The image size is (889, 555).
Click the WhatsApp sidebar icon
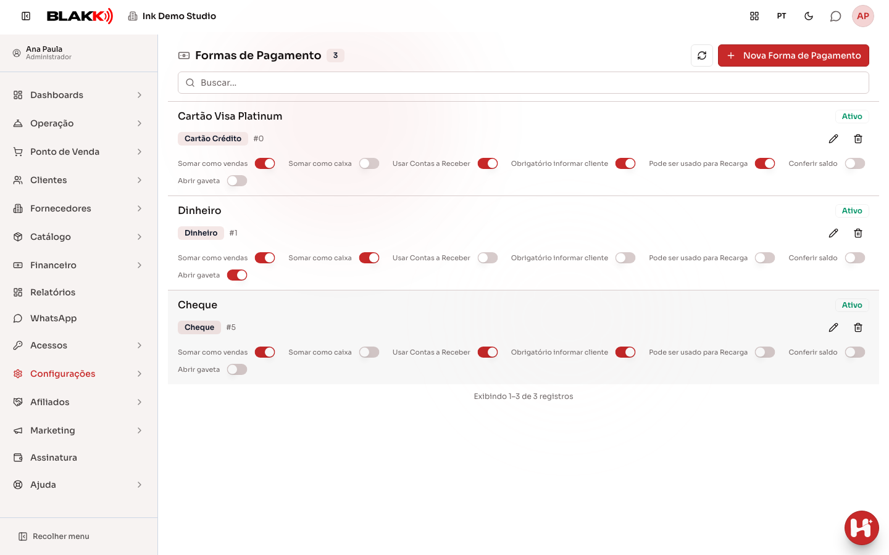[18, 318]
